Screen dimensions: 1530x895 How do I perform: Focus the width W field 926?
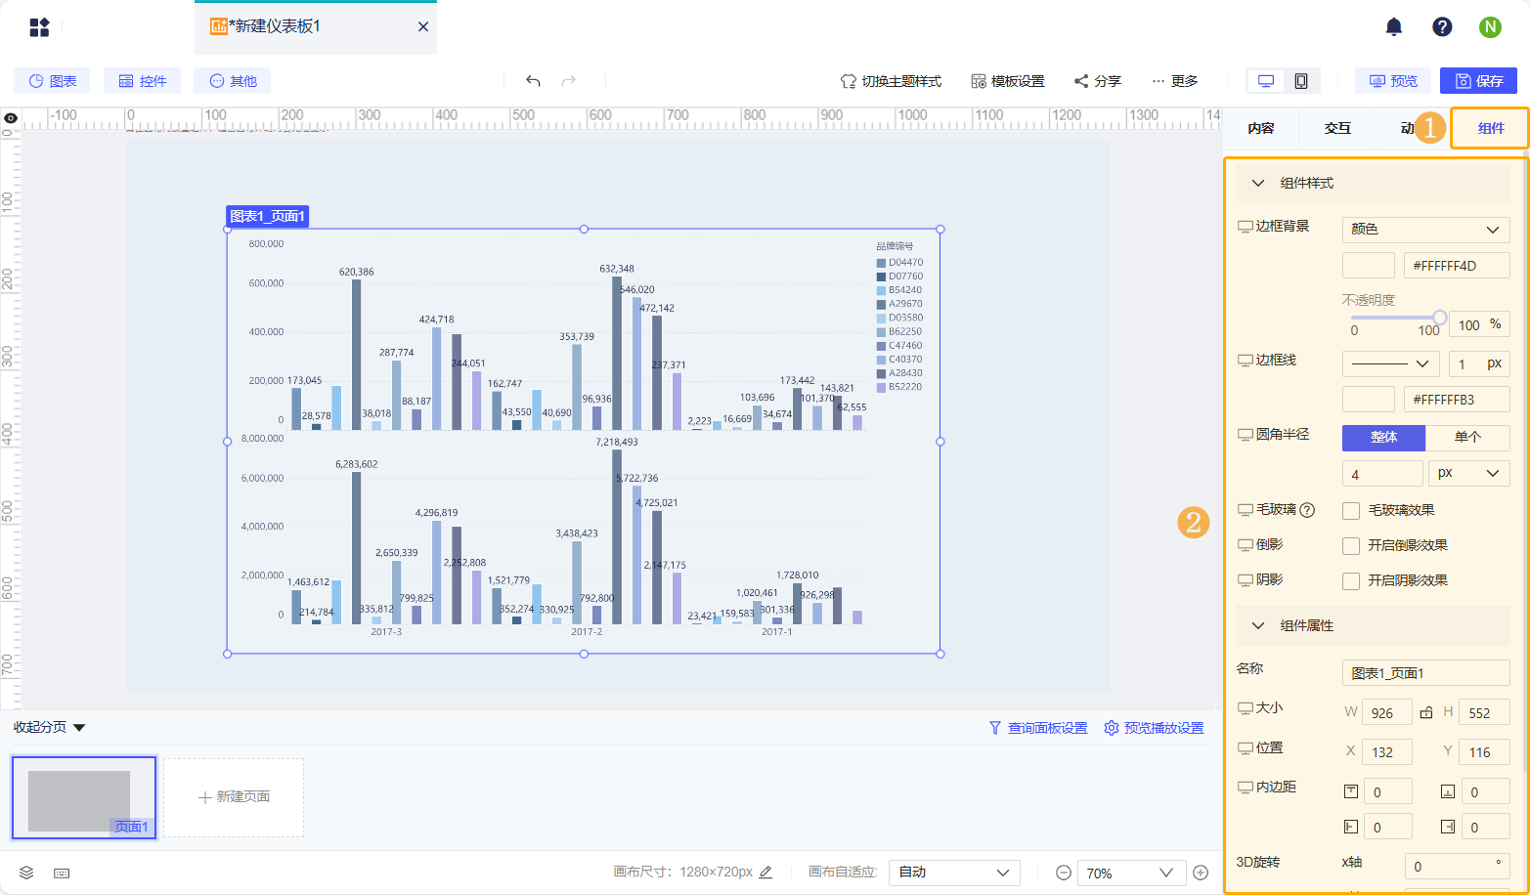[1387, 712]
